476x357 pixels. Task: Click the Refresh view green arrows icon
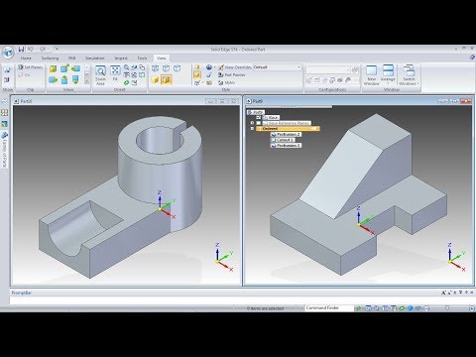pyautogui.click(x=126, y=82)
